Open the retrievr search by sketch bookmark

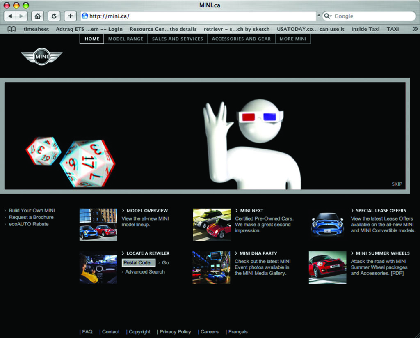pos(237,29)
